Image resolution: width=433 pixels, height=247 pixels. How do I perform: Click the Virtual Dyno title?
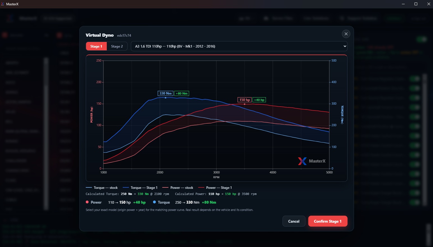click(x=99, y=35)
